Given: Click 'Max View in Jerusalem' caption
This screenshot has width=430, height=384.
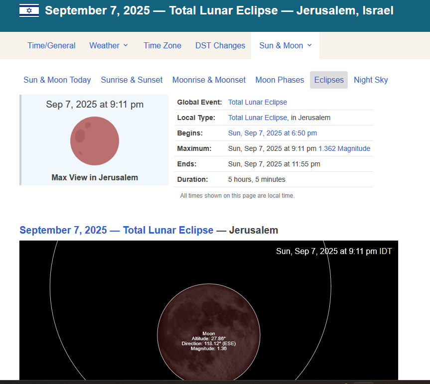Looking at the screenshot, I should tap(95, 177).
